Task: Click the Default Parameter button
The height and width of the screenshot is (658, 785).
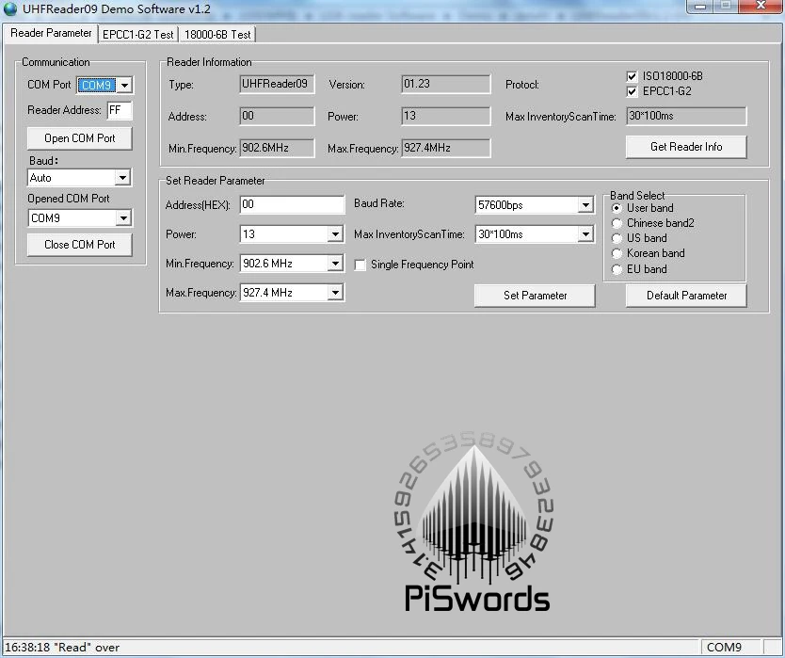Action: pos(686,296)
